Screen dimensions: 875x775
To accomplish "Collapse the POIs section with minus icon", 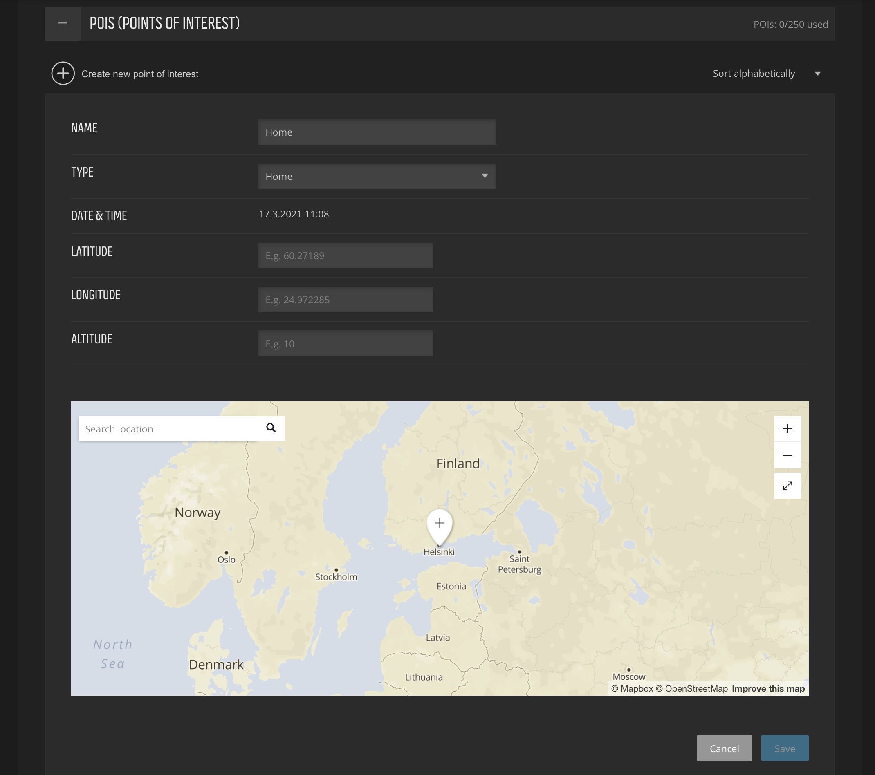I will coord(63,24).
